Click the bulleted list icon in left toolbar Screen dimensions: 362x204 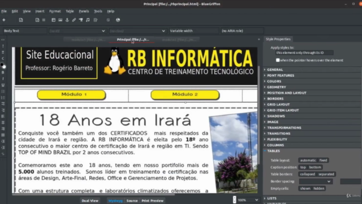click(3, 92)
